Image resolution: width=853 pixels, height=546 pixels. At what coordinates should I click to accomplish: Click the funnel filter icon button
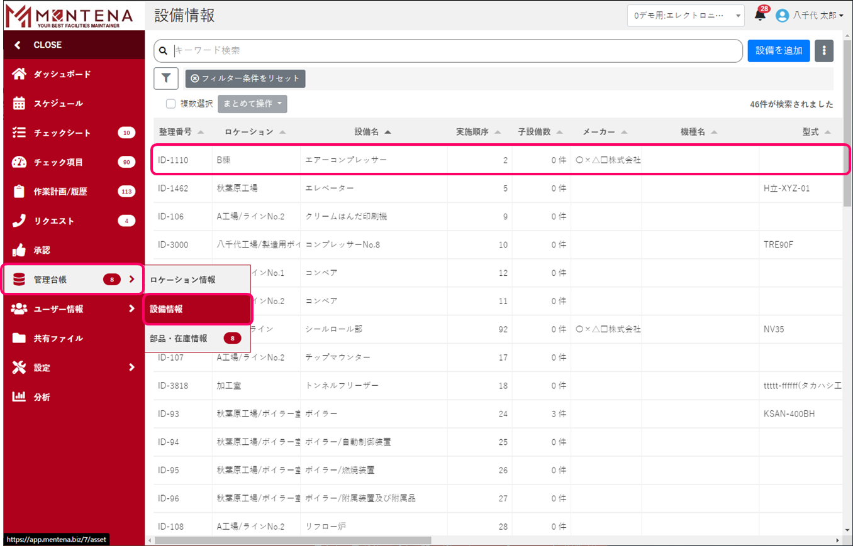166,79
